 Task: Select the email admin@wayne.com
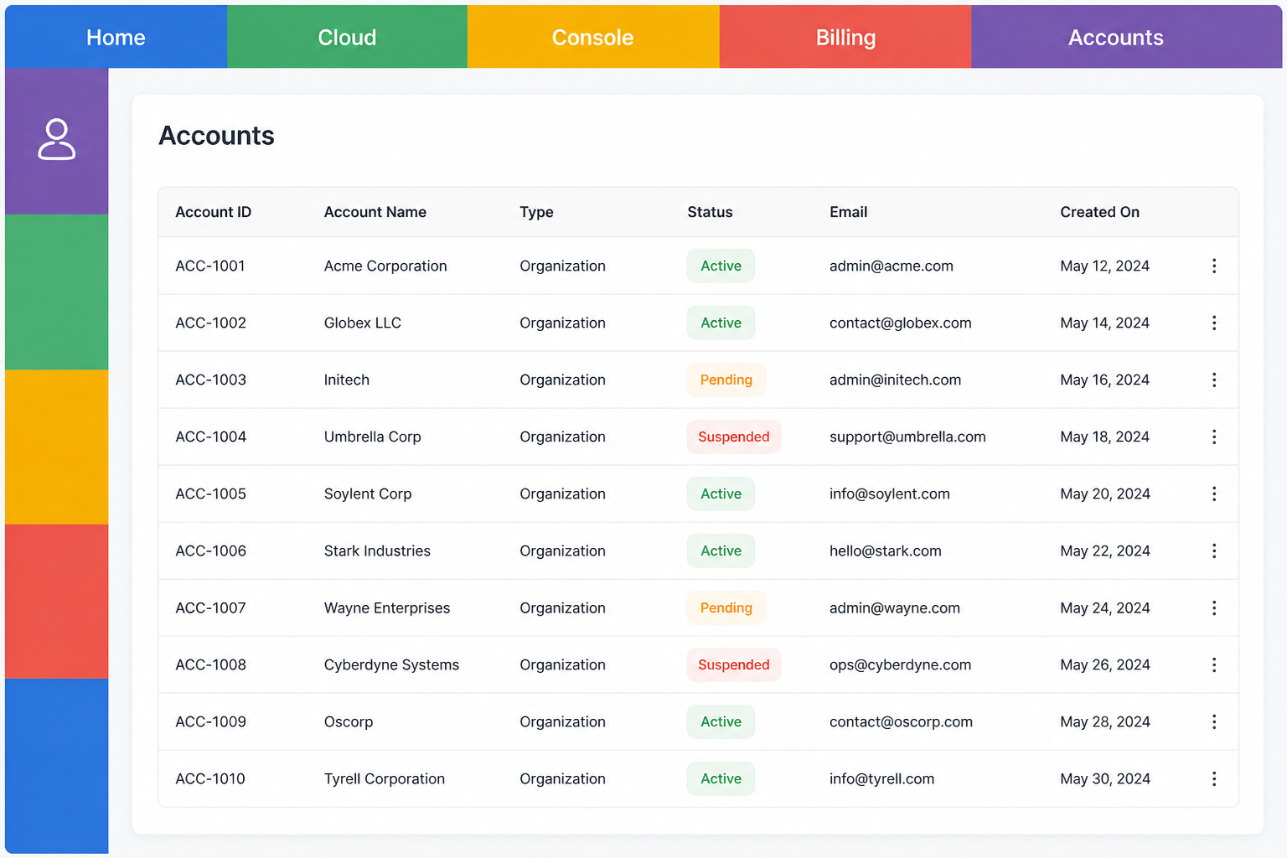[895, 607]
